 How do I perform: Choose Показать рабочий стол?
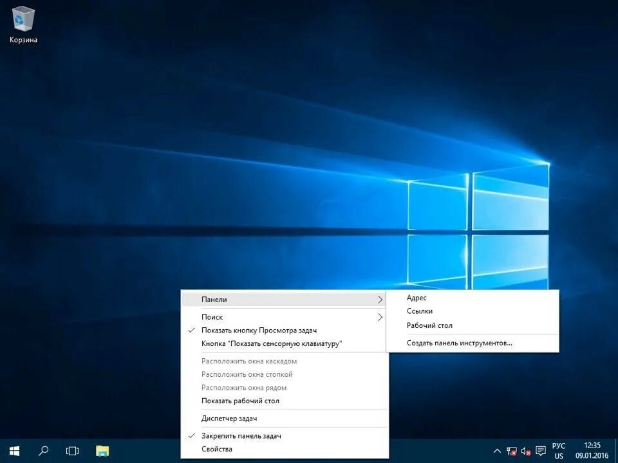[x=285, y=401]
